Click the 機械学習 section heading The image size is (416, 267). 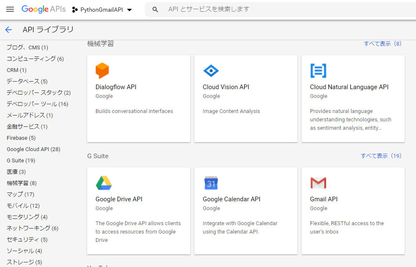point(101,44)
